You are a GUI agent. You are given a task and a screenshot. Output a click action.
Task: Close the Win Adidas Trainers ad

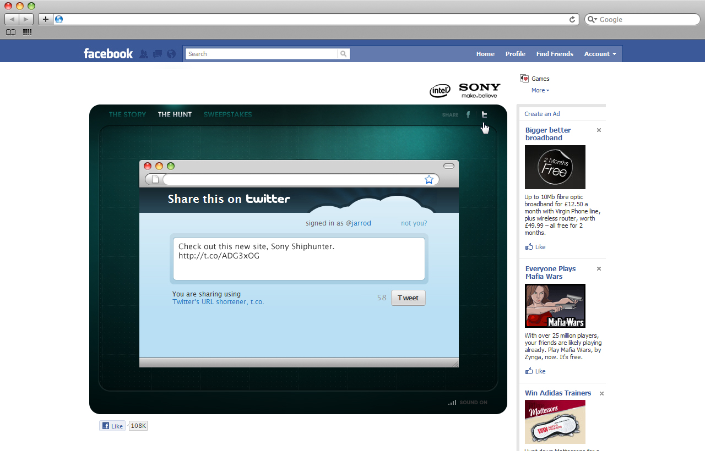click(601, 394)
